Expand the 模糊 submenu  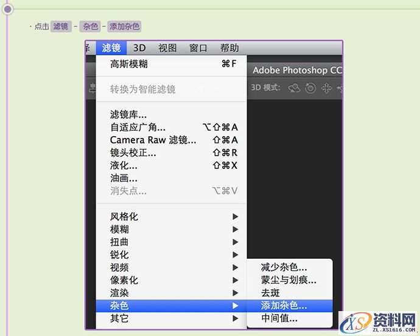coord(172,229)
